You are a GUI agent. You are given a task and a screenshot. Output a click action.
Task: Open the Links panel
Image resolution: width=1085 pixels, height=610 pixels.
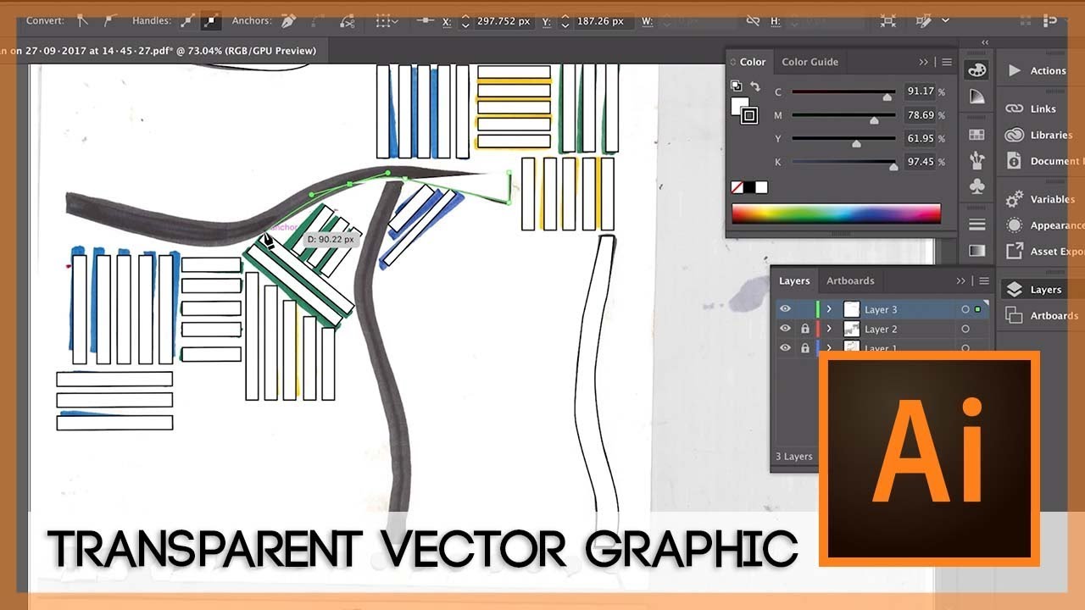pyautogui.click(x=1032, y=108)
